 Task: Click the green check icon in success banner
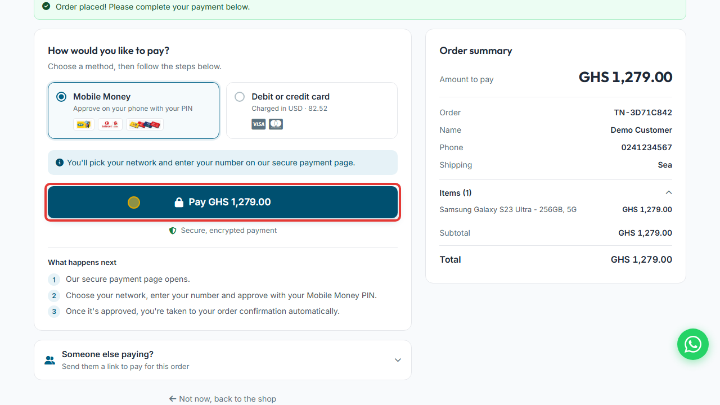click(46, 7)
